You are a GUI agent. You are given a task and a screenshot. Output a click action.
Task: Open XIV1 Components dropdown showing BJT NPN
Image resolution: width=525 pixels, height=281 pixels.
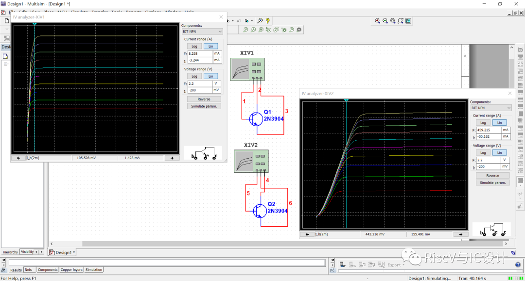coord(202,32)
